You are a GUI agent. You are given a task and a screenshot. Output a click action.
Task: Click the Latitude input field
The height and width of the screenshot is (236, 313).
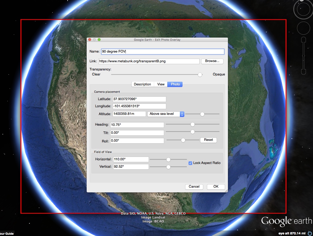[139, 99]
